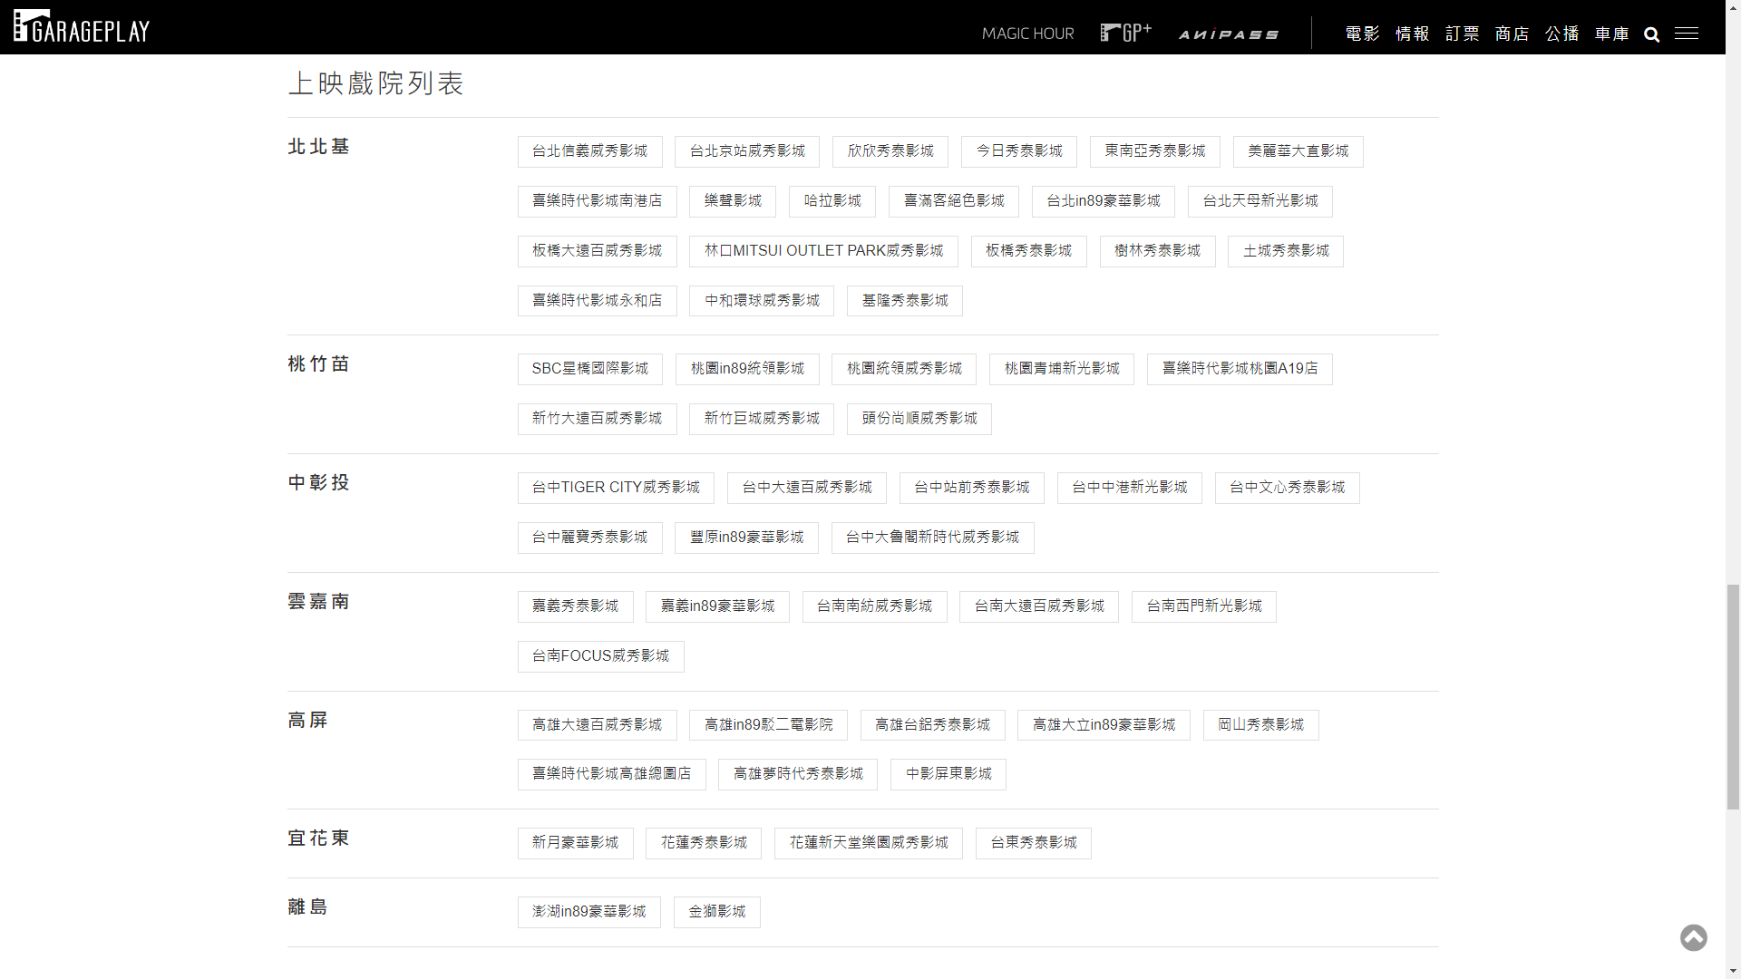Select 嘉義in89豪華影城
Screen dimensions: 1741x979
point(717,606)
